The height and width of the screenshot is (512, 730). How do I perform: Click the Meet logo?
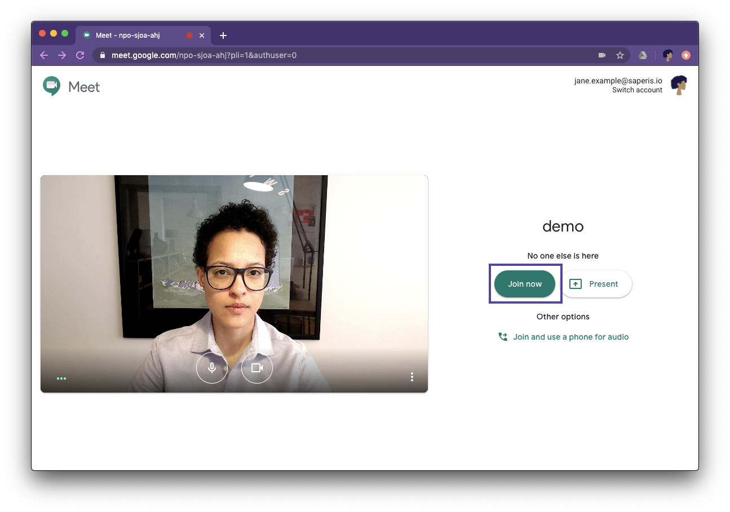coord(70,86)
